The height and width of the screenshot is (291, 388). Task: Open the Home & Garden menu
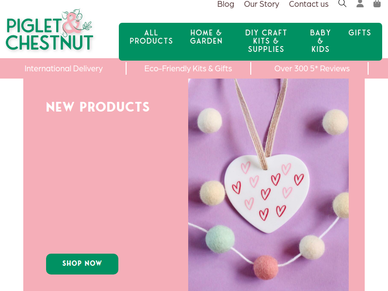tap(206, 37)
